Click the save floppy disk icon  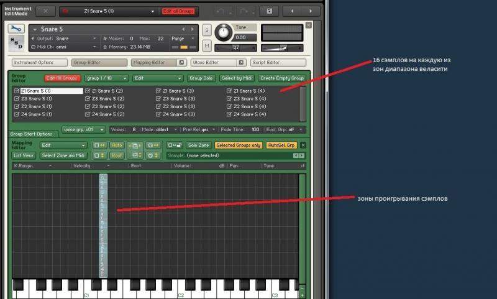tap(269, 11)
